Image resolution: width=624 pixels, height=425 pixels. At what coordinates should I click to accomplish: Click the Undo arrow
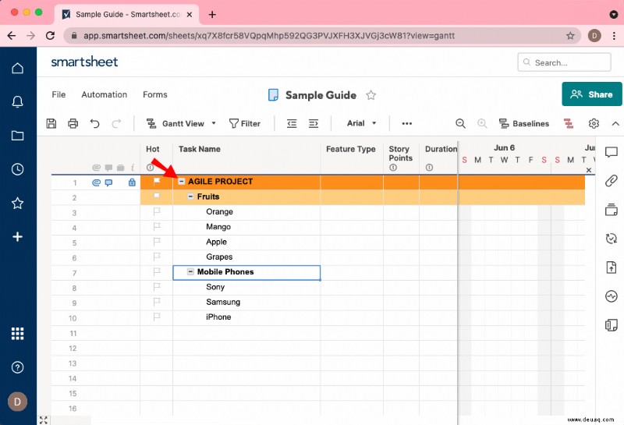[x=94, y=123]
